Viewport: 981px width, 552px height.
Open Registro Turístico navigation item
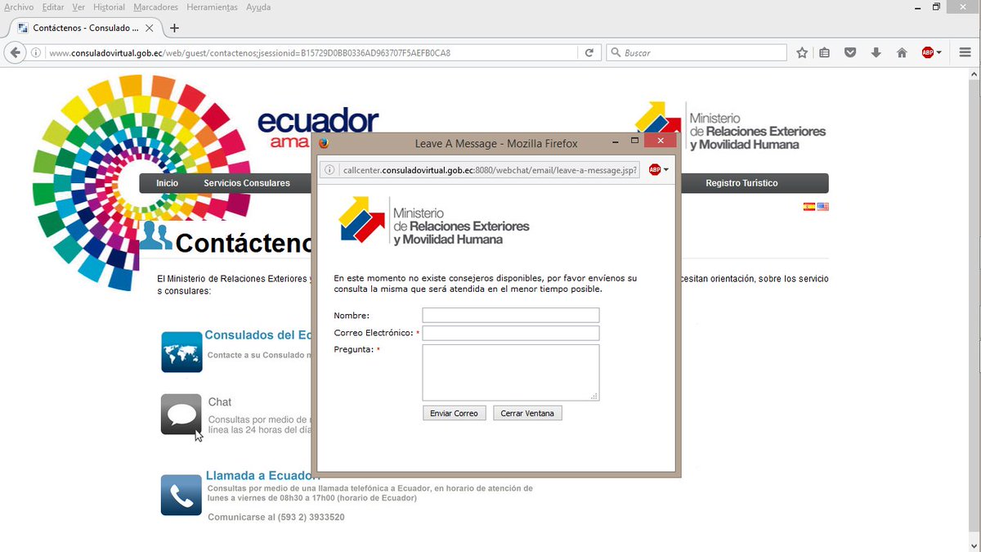pos(741,183)
